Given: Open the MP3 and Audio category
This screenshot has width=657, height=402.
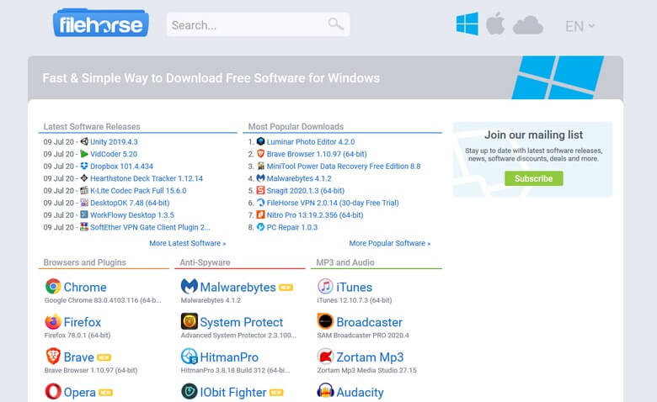Looking at the screenshot, I should 345,262.
